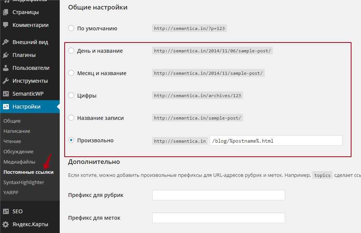
Task: Go to 'Обсуждение' settings page
Action: click(x=18, y=151)
